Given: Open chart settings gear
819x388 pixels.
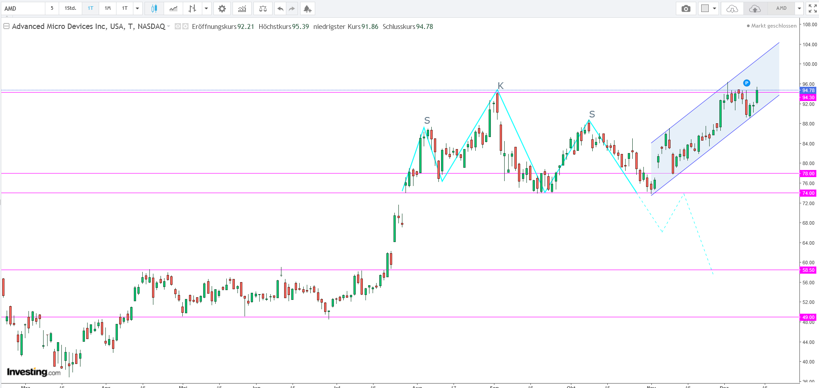Looking at the screenshot, I should (222, 8).
